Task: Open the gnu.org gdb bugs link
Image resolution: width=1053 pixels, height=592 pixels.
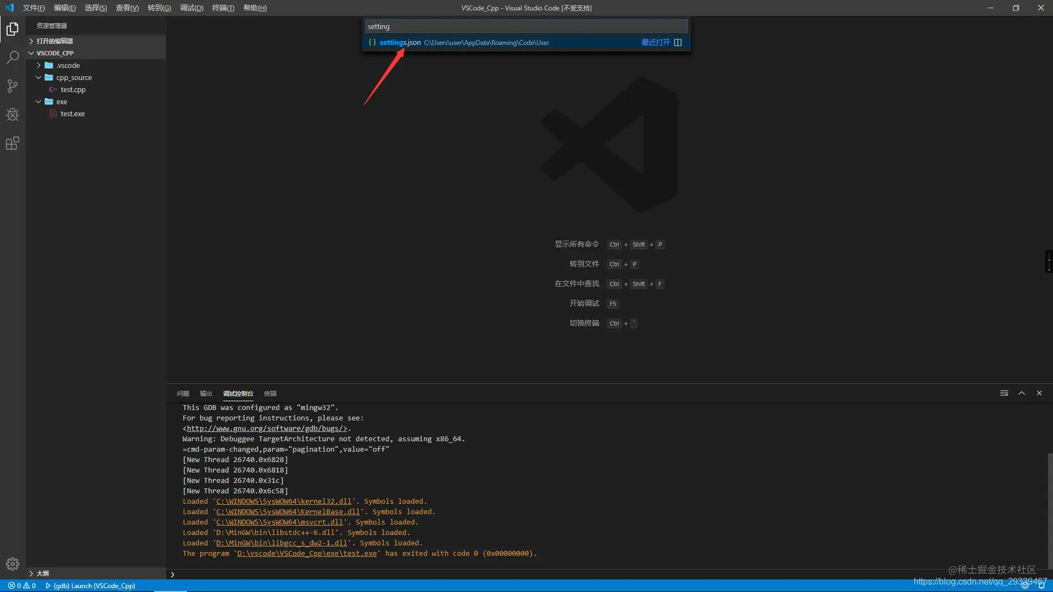Action: pos(267,429)
